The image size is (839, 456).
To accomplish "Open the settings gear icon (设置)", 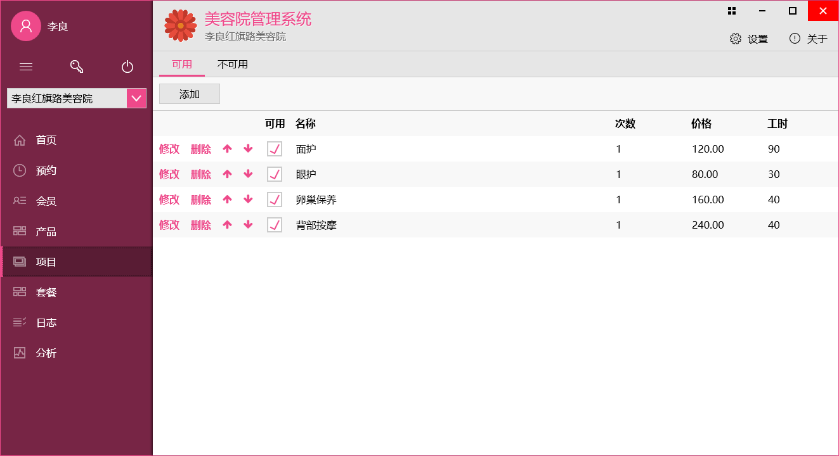I will tap(736, 39).
